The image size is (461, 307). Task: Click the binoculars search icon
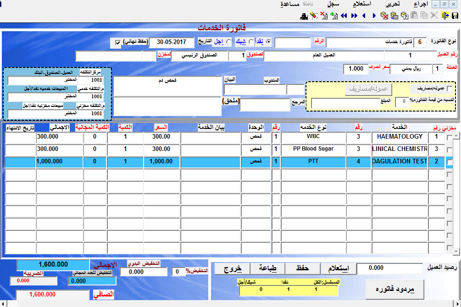tap(304, 16)
